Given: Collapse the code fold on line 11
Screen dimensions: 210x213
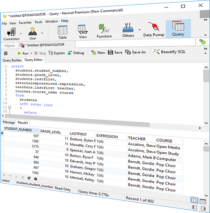Looking at the screenshot, I should [x=10, y=107].
